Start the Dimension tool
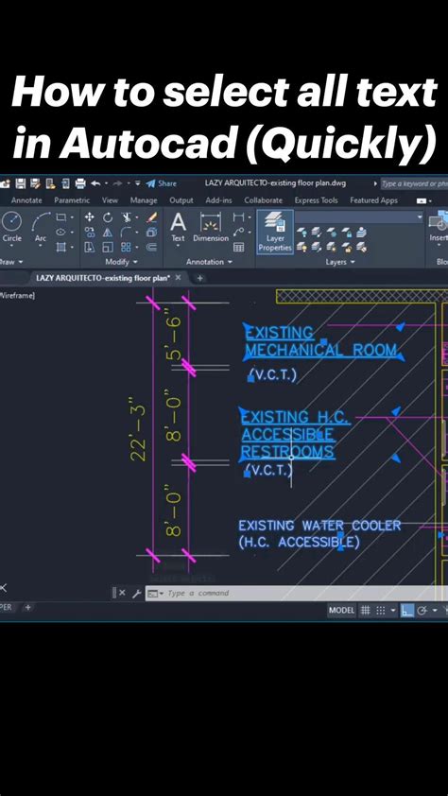This screenshot has width=448, height=796. pyautogui.click(x=211, y=226)
